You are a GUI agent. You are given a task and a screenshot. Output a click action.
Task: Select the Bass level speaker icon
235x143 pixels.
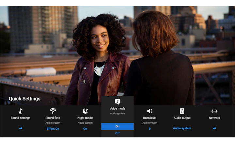(x=150, y=111)
